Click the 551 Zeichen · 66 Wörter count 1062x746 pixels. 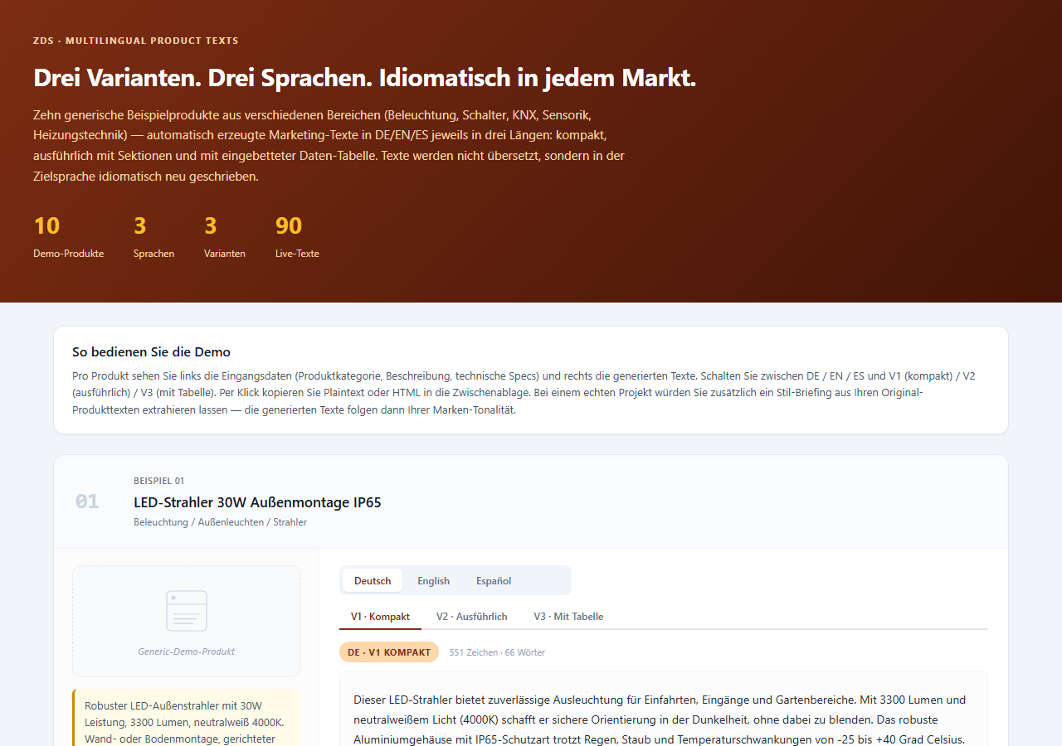point(497,652)
